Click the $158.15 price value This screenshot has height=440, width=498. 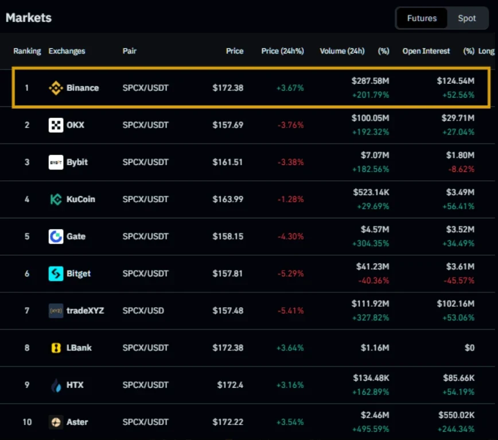click(x=228, y=237)
